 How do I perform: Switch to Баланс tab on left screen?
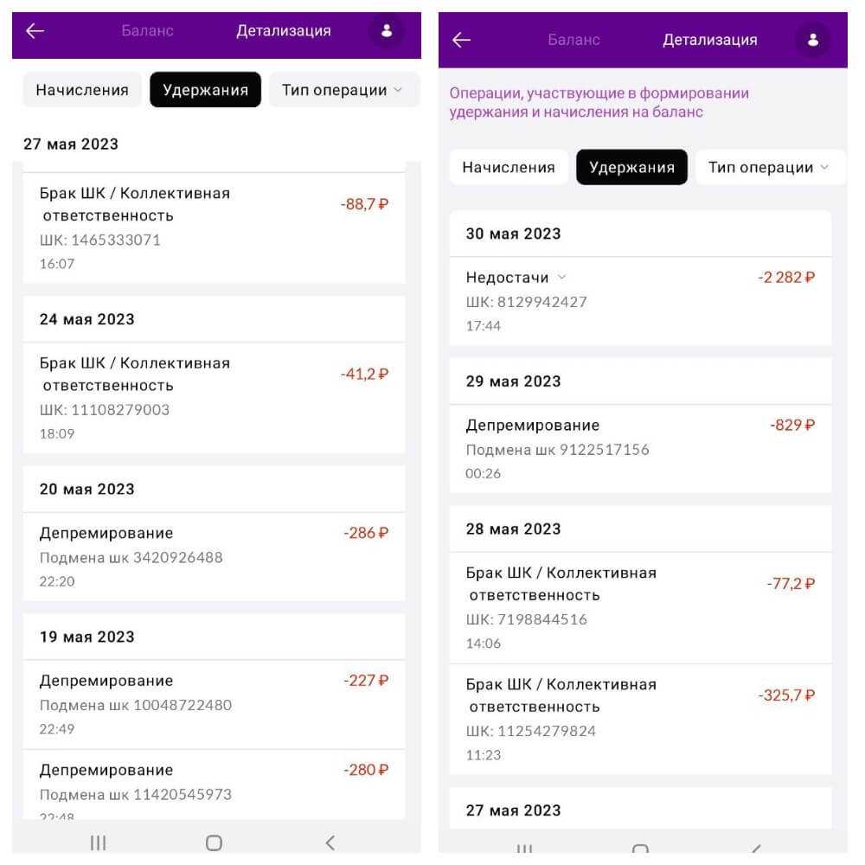(x=147, y=31)
